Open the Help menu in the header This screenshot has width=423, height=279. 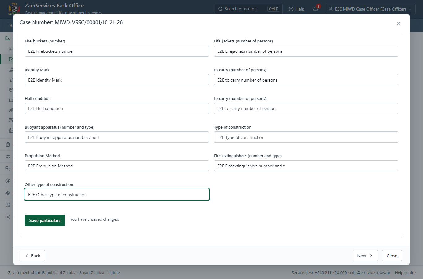pos(296,9)
